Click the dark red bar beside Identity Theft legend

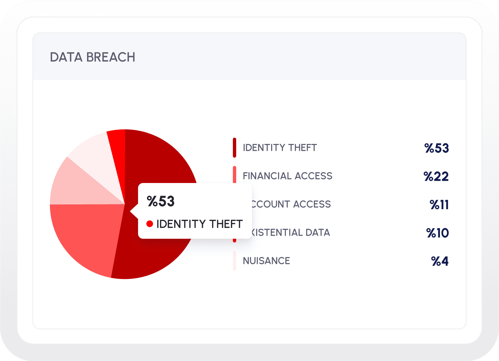coord(235,148)
